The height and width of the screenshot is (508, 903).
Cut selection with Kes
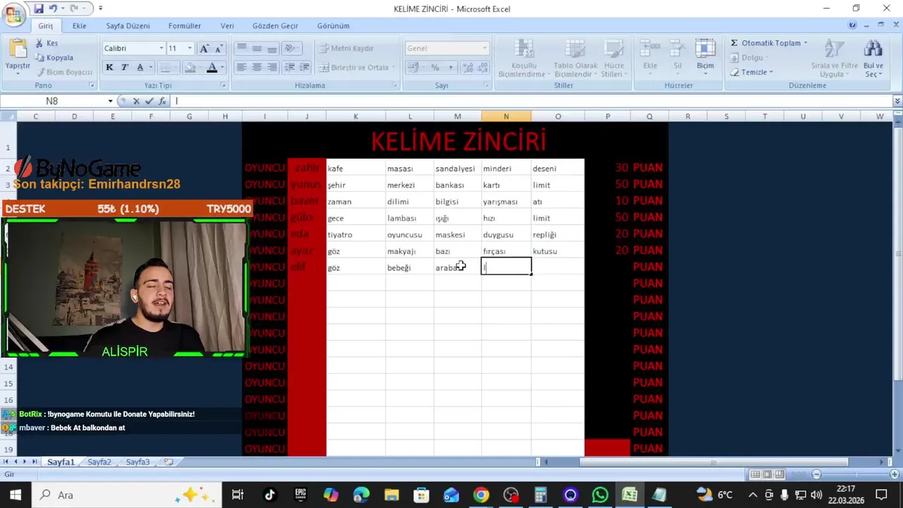tap(47, 43)
